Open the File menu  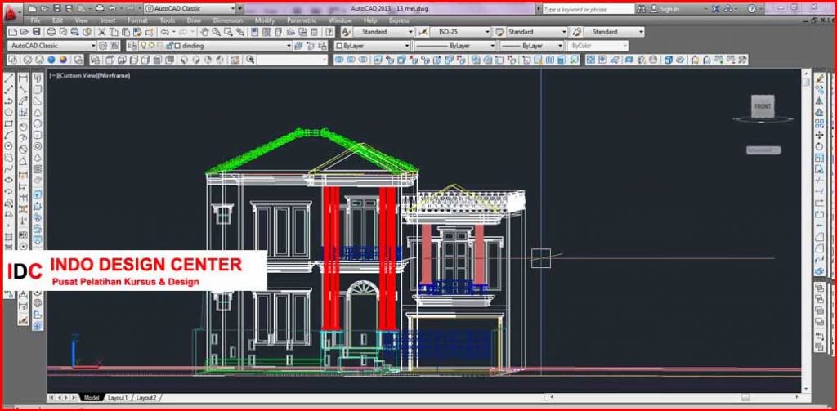click(35, 20)
